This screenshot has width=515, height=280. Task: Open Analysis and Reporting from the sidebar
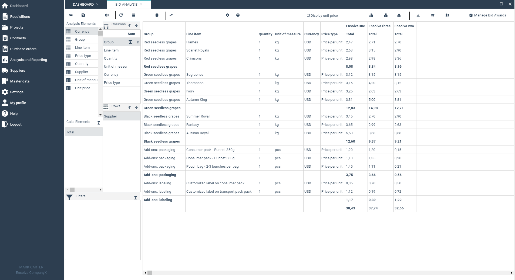coord(28,60)
